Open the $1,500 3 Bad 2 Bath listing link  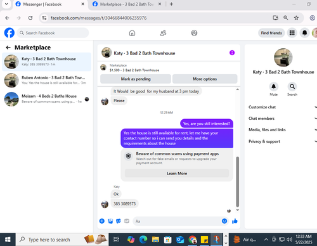(x=134, y=70)
